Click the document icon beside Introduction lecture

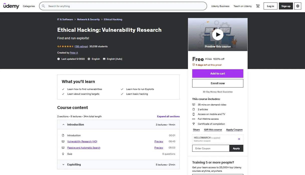63,135
